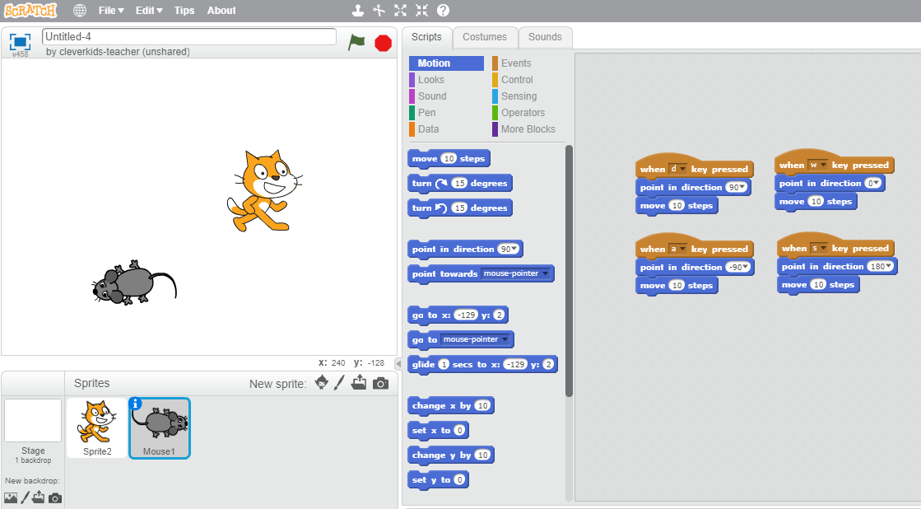The image size is (921, 509).
Task: Paint a new sprite with brush icon
Action: pos(339,383)
